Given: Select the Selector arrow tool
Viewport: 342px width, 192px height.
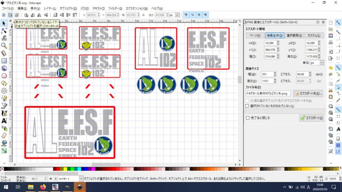Looking at the screenshot, I should (x=4, y=23).
